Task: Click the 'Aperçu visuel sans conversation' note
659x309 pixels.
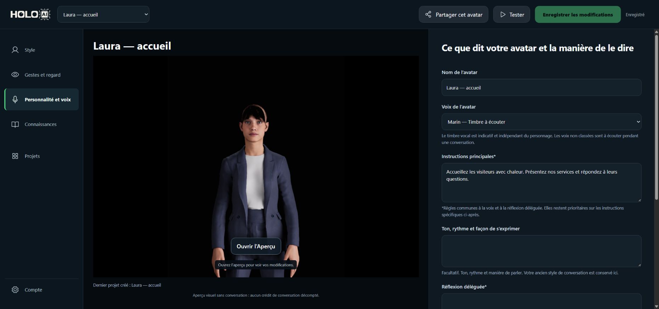Action: pyautogui.click(x=256, y=295)
